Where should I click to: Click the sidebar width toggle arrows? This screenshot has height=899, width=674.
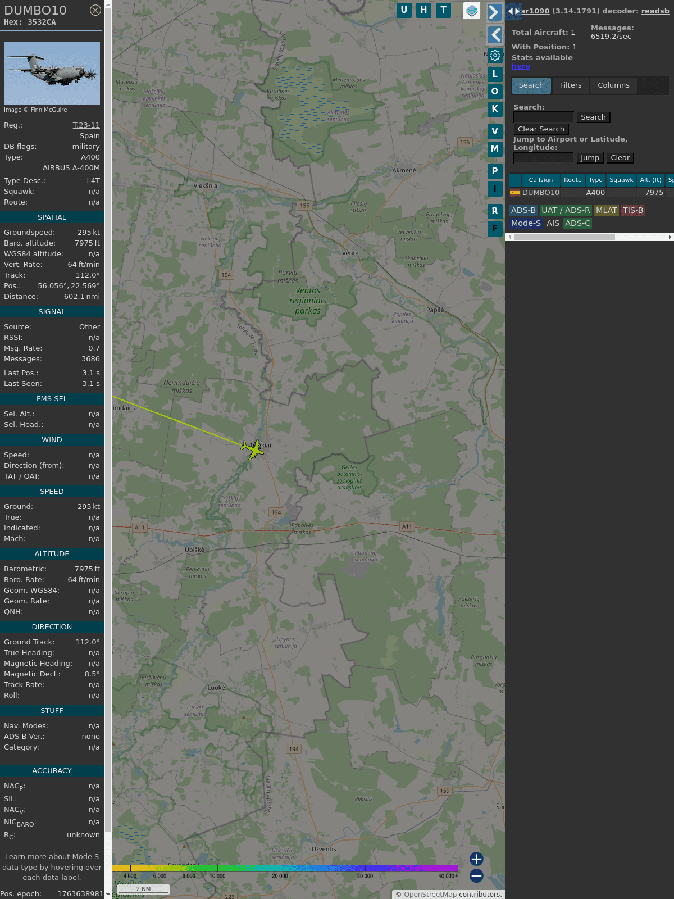(513, 11)
